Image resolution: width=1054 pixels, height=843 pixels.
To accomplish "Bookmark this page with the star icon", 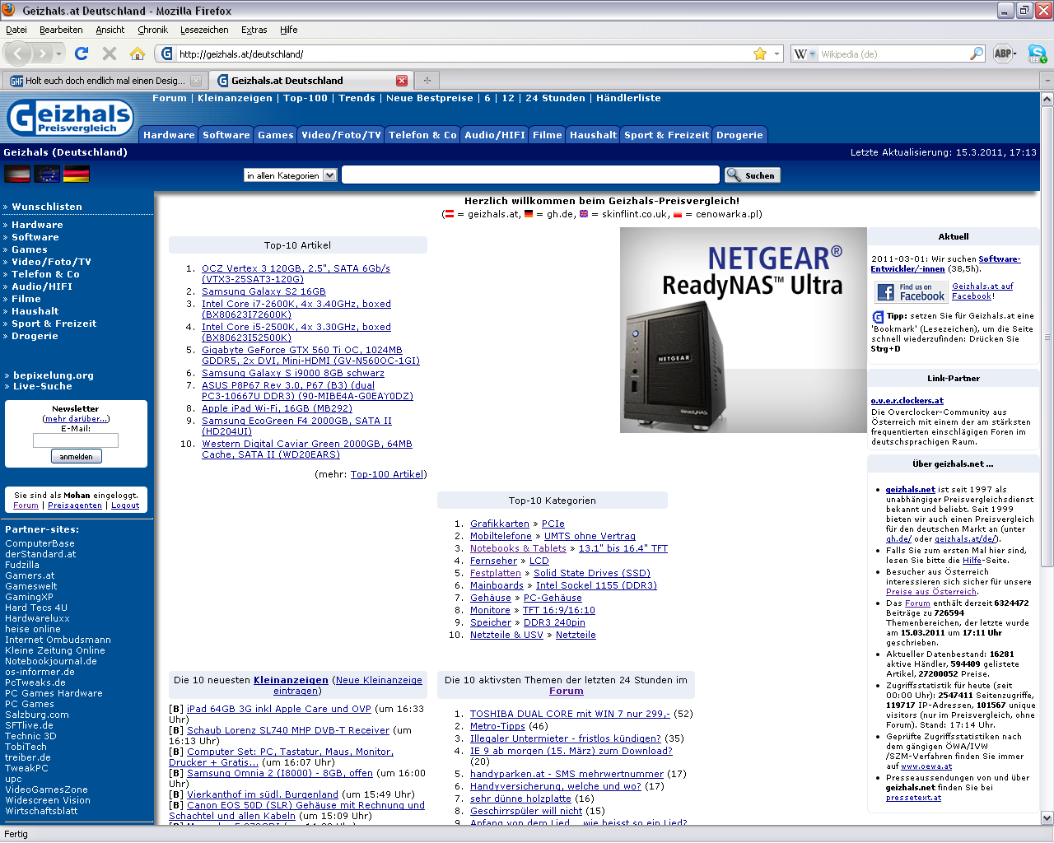I will (x=760, y=54).
